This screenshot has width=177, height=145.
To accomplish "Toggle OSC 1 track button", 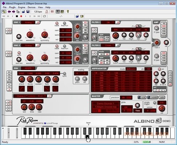I will tap(57, 23).
